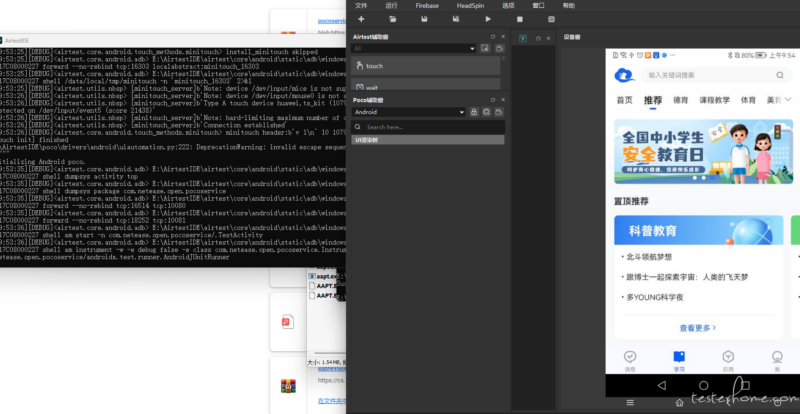Switch to the 体育 tab on phone
The width and height of the screenshot is (800, 414).
[x=748, y=100]
